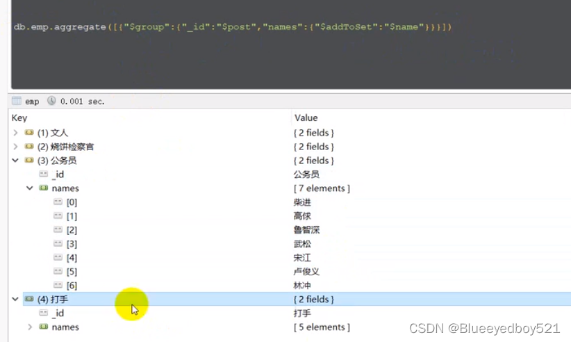Click the 0.001 sec. execution time
This screenshot has width=571, height=342.
click(83, 101)
